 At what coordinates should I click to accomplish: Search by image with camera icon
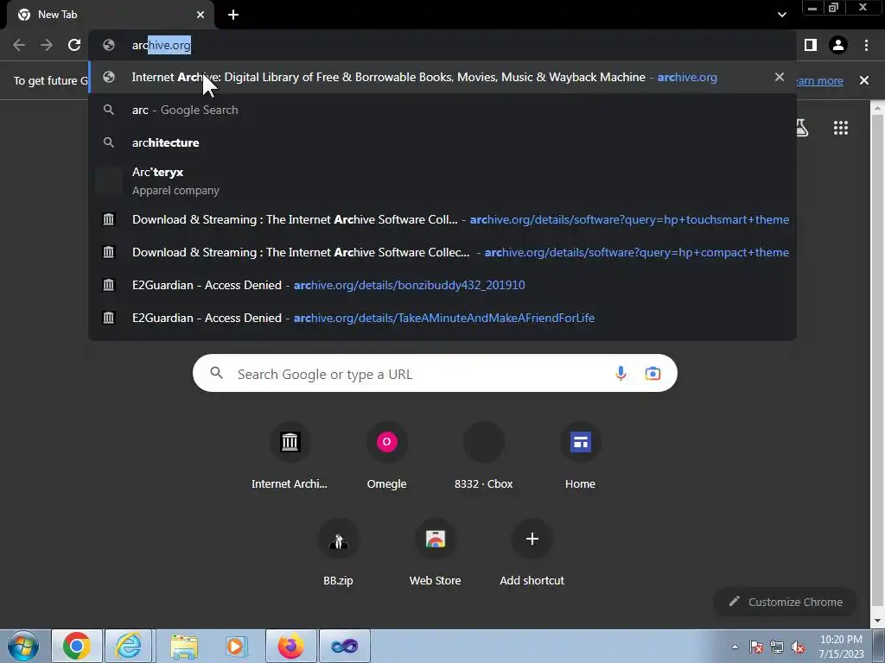pos(653,373)
